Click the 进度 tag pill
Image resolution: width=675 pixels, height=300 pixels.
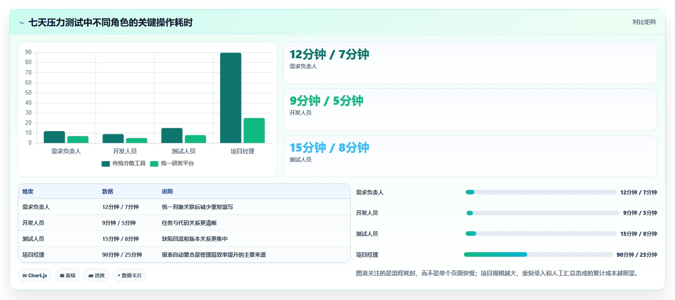click(96, 275)
